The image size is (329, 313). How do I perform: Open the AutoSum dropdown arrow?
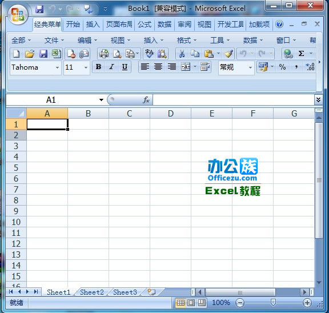[311, 54]
